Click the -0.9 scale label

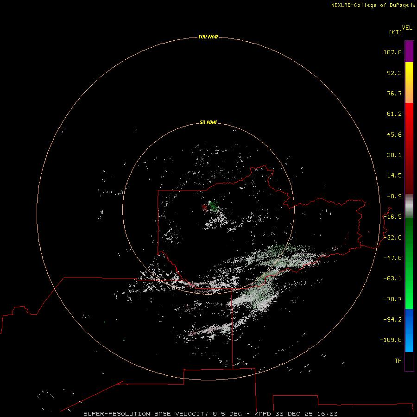(x=394, y=196)
